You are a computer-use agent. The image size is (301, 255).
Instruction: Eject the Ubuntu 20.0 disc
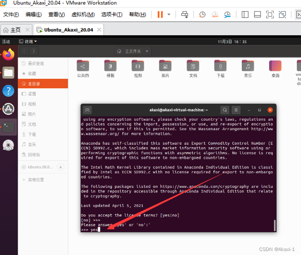pos(60,167)
